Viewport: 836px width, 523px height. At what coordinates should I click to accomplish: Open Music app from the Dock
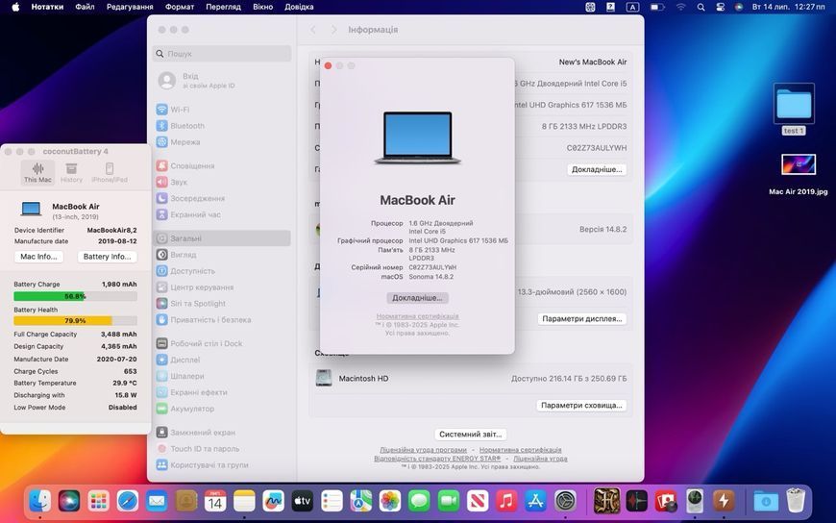[506, 501]
